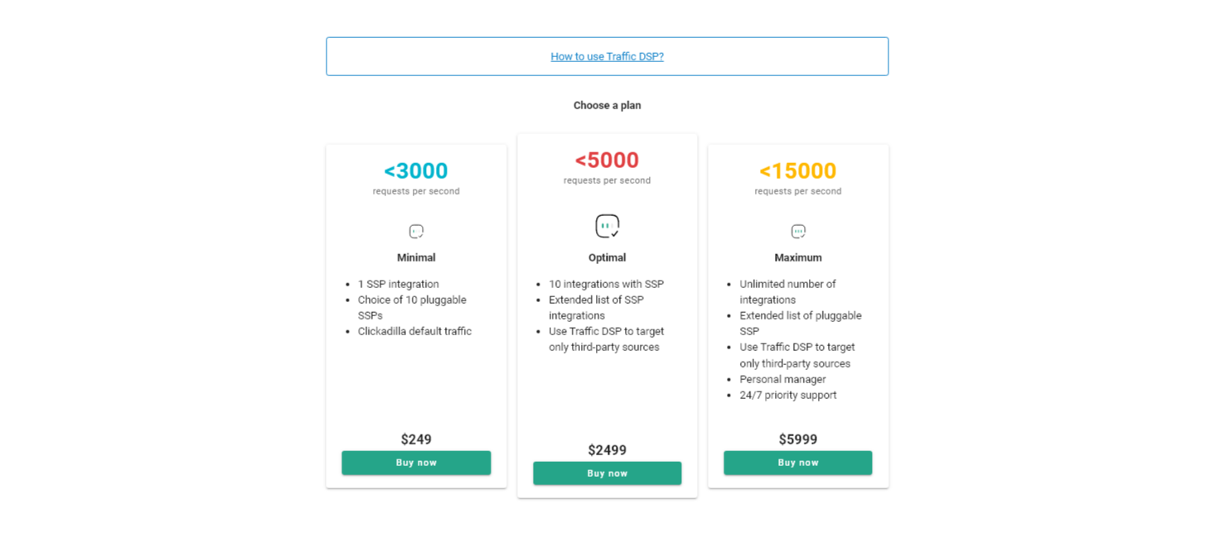This screenshot has width=1220, height=538.
Task: Select the "Maximum" plan title
Action: pos(798,257)
